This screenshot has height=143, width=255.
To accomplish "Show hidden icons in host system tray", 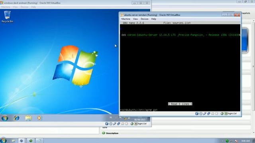I will click(222, 141).
